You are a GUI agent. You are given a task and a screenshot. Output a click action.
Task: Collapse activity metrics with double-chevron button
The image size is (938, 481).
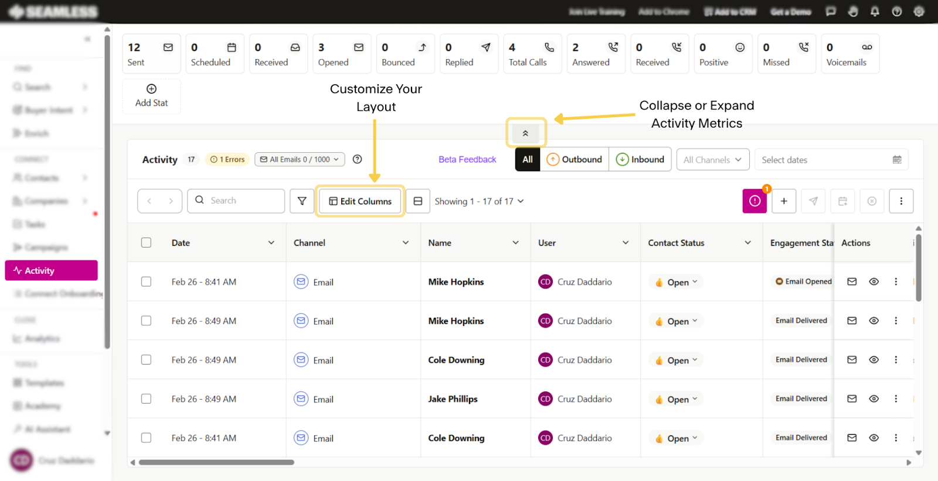[x=526, y=133]
